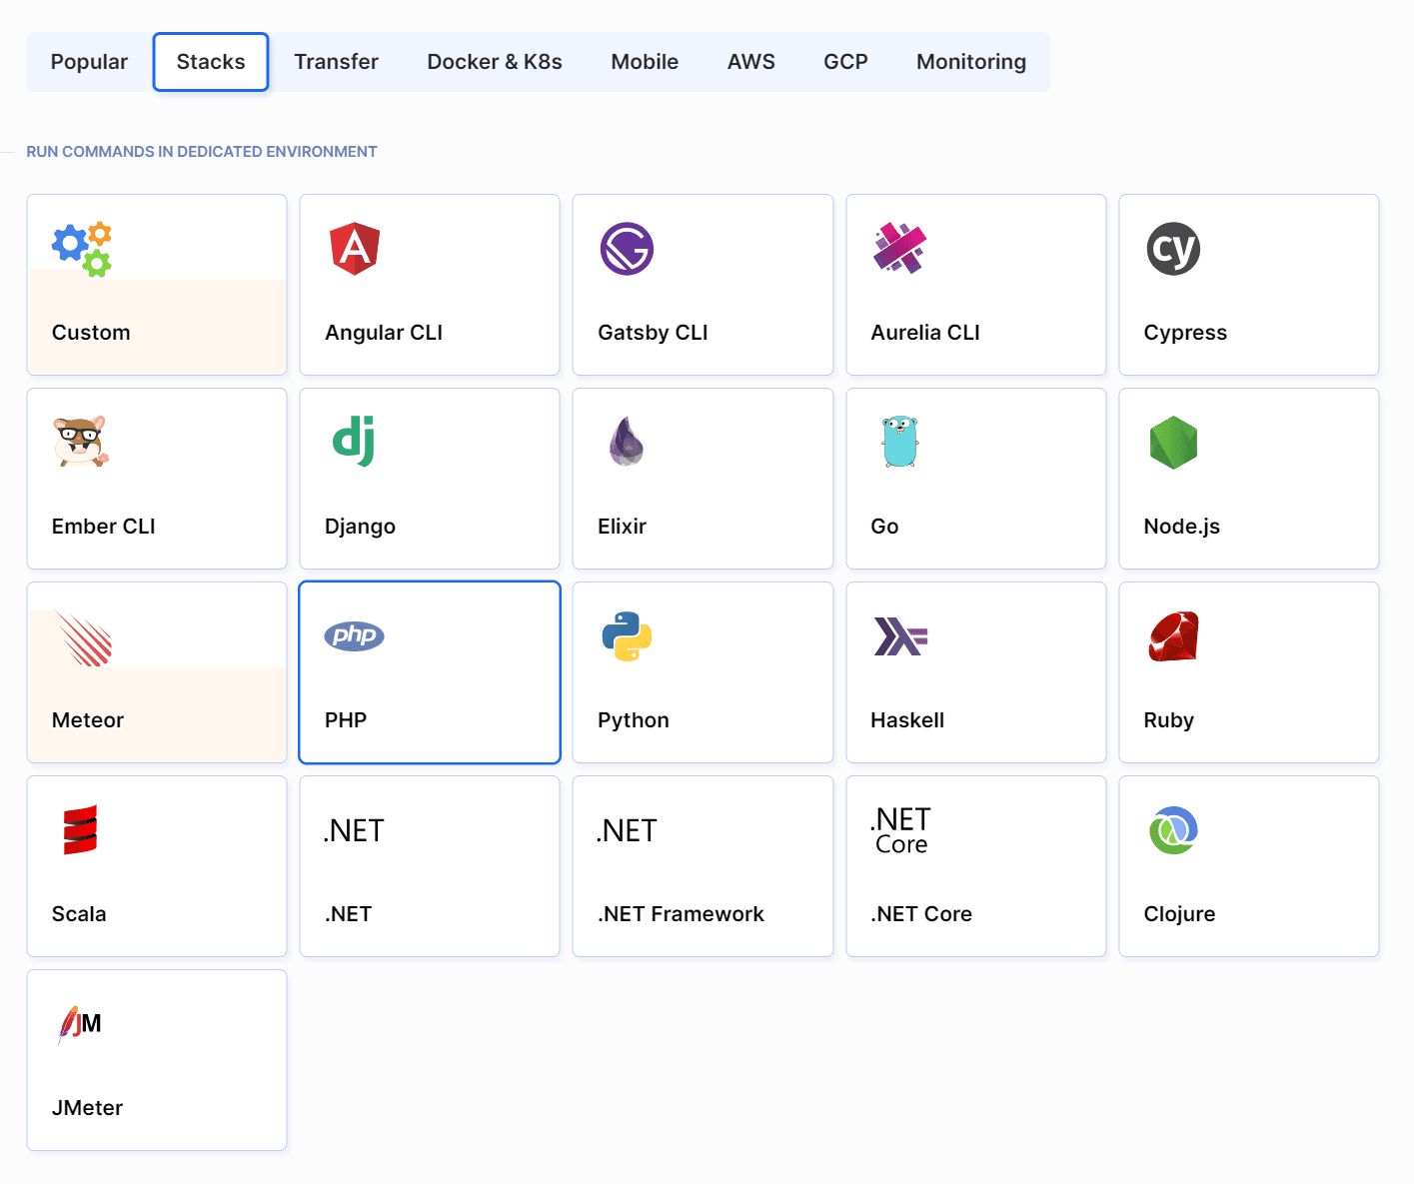Image resolution: width=1414 pixels, height=1184 pixels.
Task: Select the Python snake logo icon
Action: point(627,636)
